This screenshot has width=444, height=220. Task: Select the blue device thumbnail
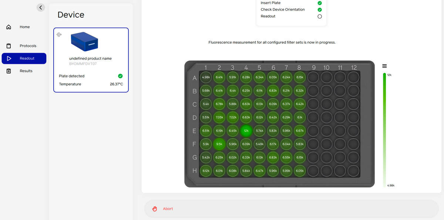84,41
